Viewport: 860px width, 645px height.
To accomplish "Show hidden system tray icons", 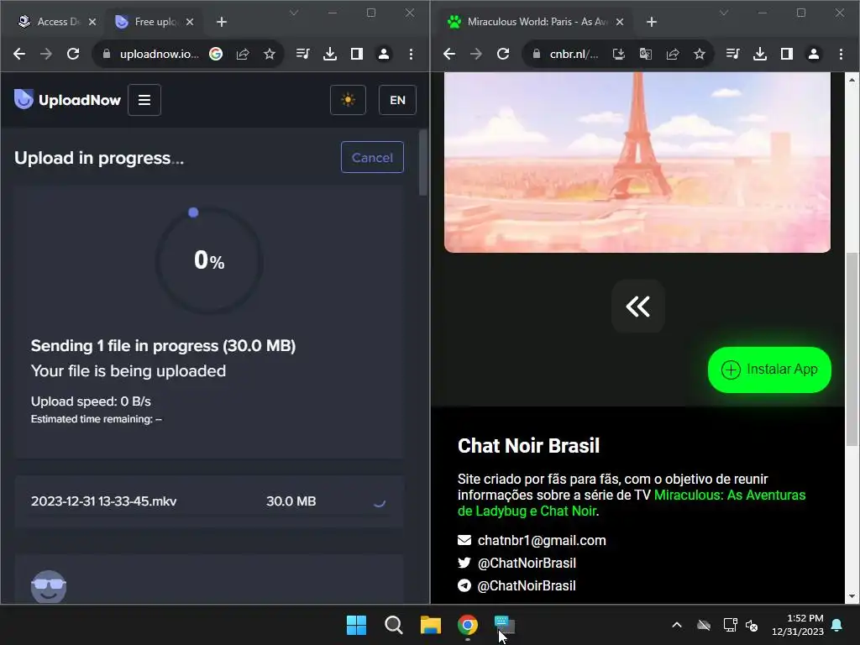I will (x=677, y=625).
